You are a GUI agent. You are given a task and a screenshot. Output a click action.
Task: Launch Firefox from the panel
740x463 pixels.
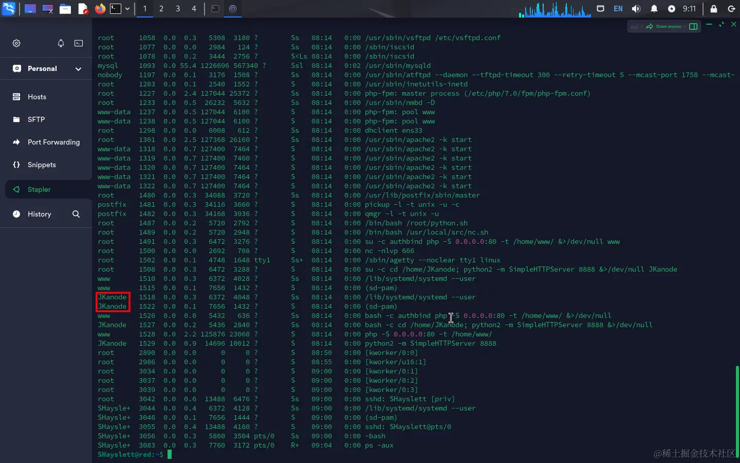100,9
